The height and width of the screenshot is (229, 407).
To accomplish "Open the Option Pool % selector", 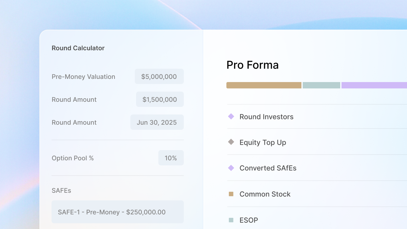I will pos(171,158).
